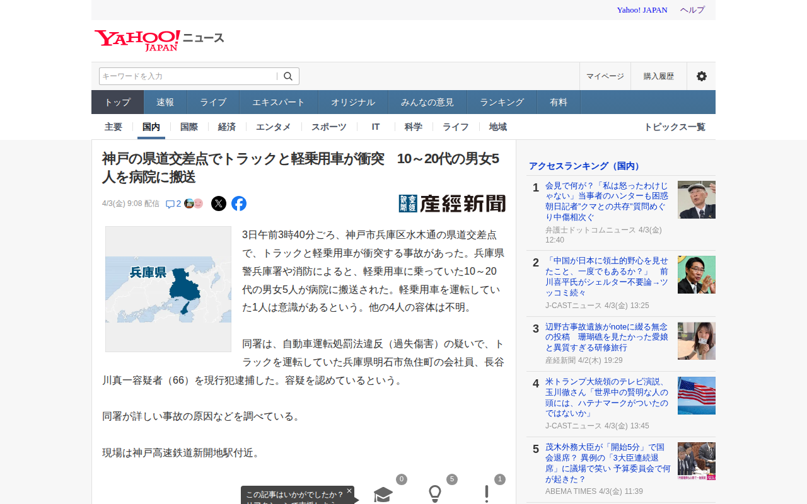Click the マイページ button
The image size is (807, 504).
click(x=605, y=76)
